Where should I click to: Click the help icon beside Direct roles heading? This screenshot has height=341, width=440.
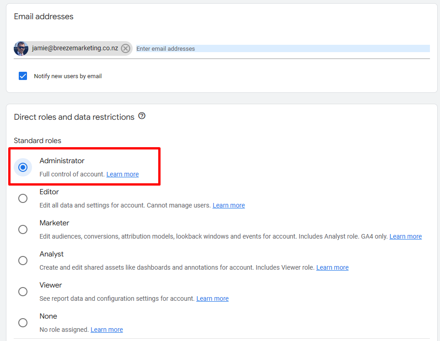click(x=142, y=116)
